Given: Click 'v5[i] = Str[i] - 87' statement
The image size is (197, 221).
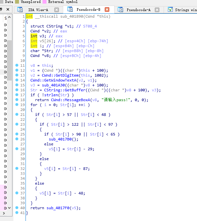Looking at the screenshot, I should [x=67, y=169].
